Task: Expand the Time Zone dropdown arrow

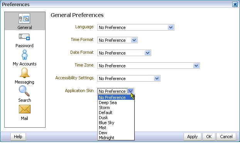Action: tap(196, 66)
